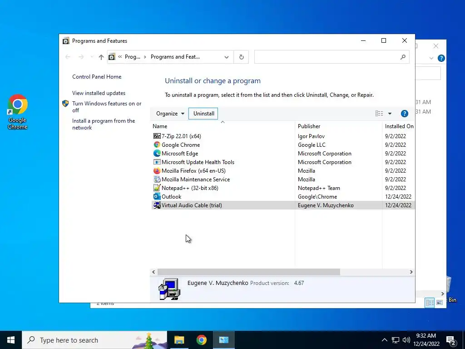The height and width of the screenshot is (349, 465).
Task: Select the 7-Zip program icon
Action: [x=157, y=136]
